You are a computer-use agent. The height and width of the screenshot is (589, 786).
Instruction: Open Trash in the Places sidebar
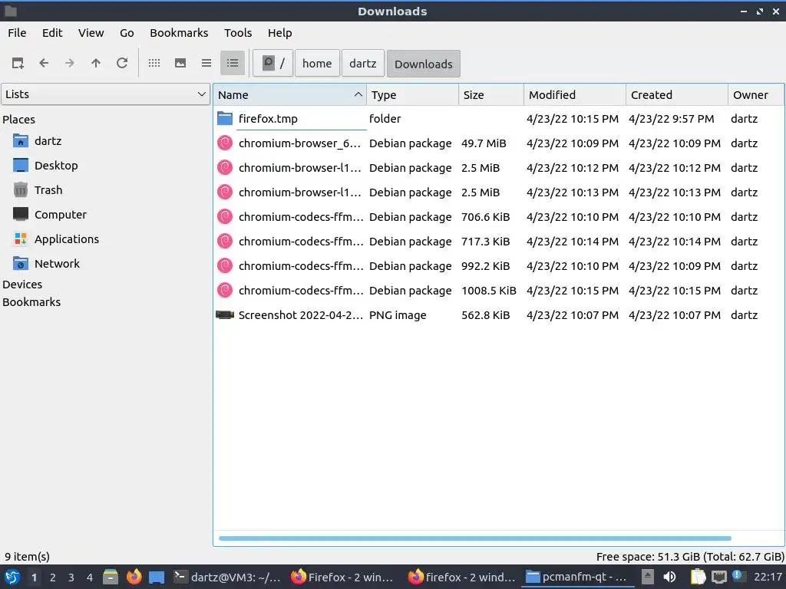48,190
